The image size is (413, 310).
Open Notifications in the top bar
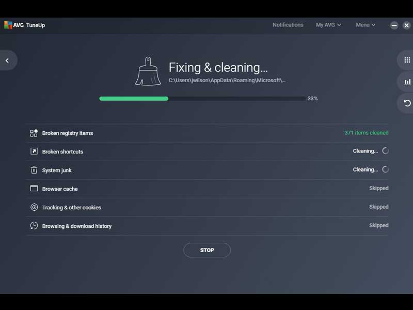[x=288, y=25]
